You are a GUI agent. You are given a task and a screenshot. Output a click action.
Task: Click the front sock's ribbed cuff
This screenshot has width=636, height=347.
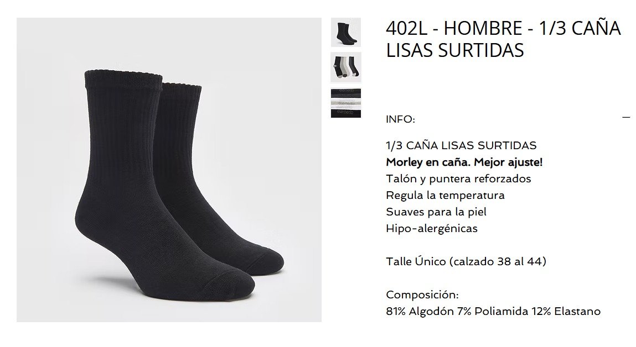[x=123, y=79]
